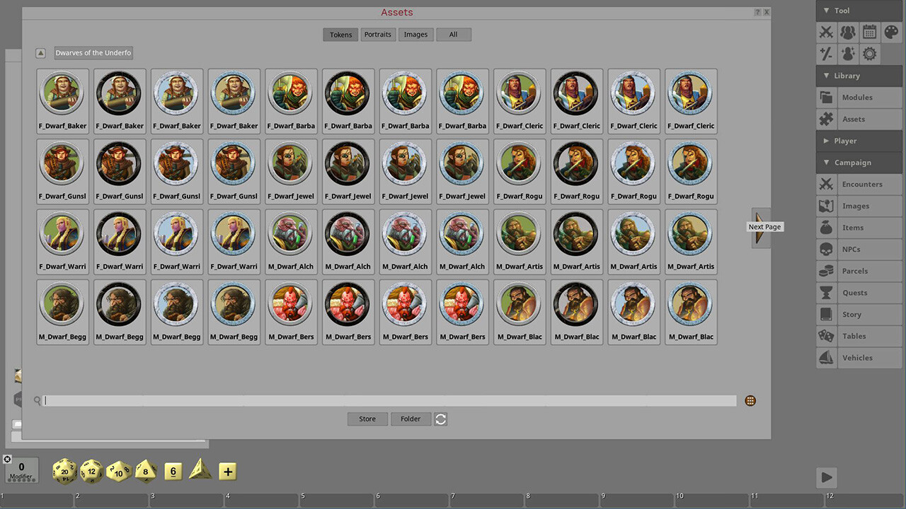Collapse the Dwarves of the Underfo group
The width and height of the screenshot is (906, 509).
coord(40,52)
